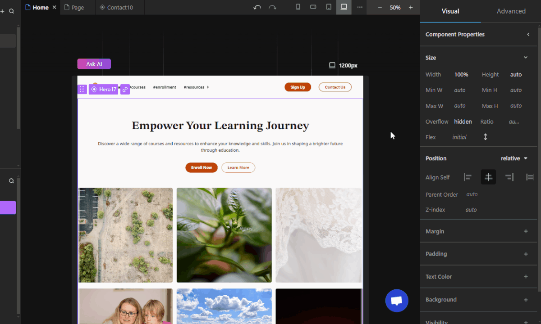Click the Sign Up button

(298, 87)
